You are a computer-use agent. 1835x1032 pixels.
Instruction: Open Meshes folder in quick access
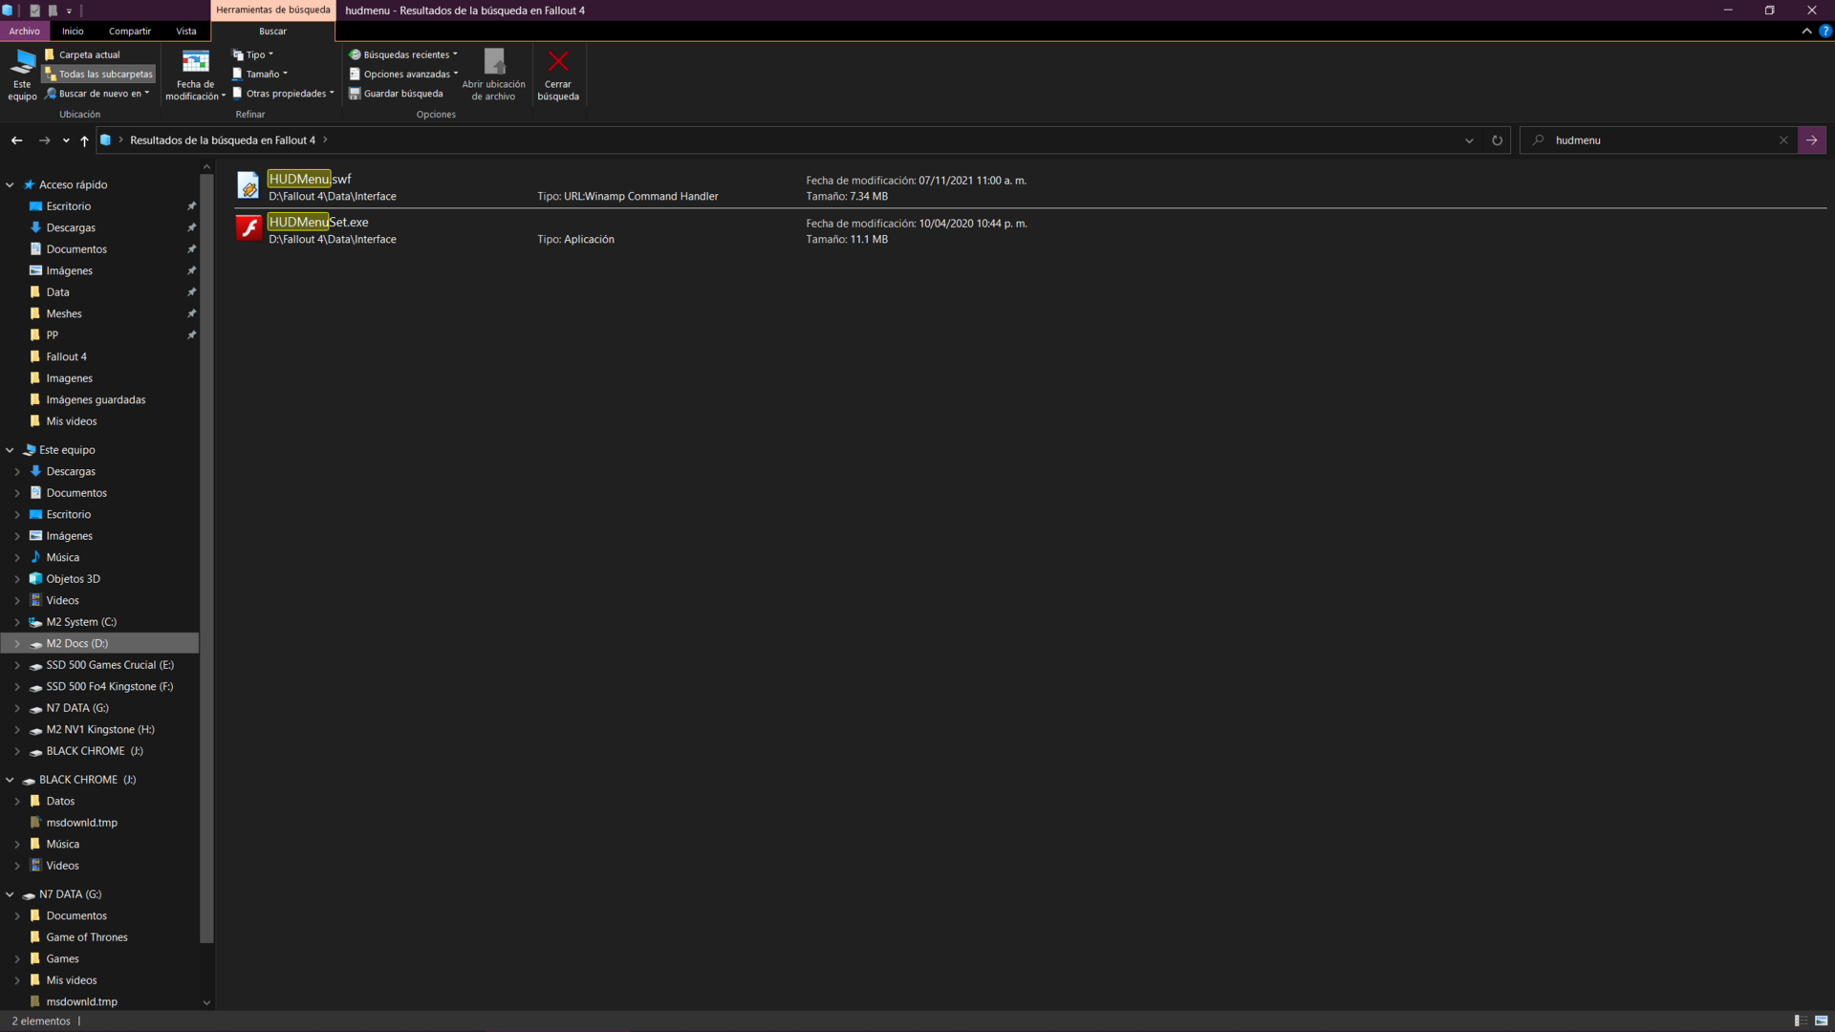[x=64, y=313]
